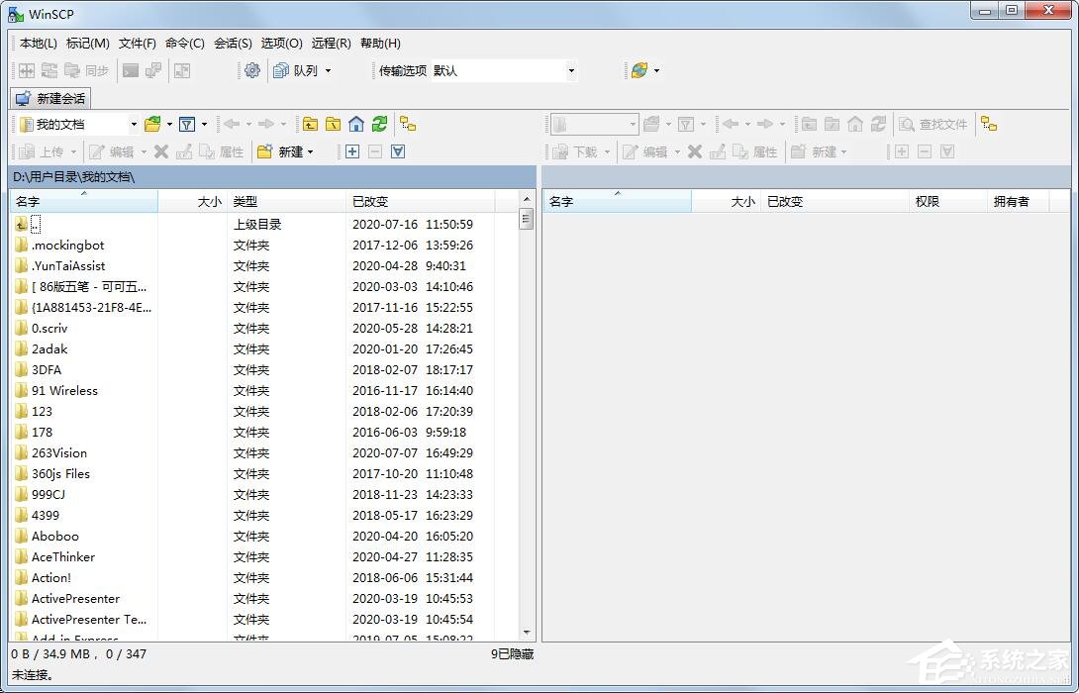Click the unselect files (−) icon
The image size is (1079, 693).
(375, 151)
